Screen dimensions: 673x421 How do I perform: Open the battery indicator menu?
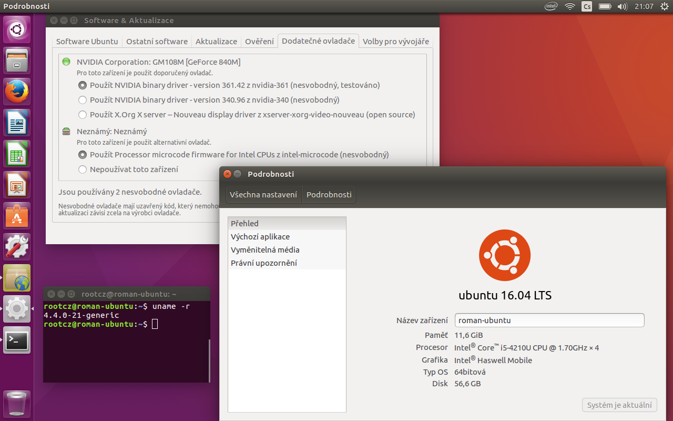(x=605, y=6)
